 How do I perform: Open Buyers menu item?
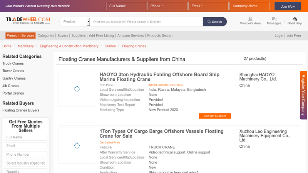point(63,35)
